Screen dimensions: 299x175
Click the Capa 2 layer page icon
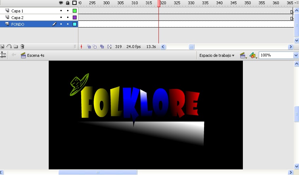[x=7, y=17]
